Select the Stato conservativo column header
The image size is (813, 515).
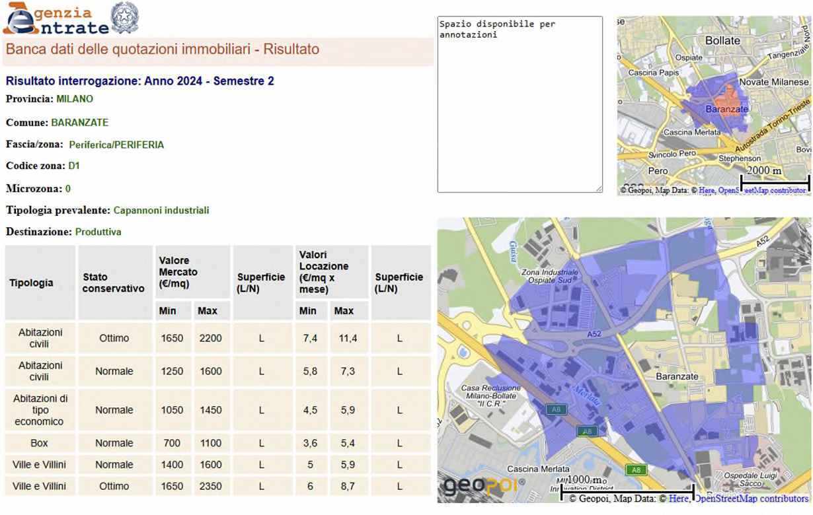click(113, 283)
